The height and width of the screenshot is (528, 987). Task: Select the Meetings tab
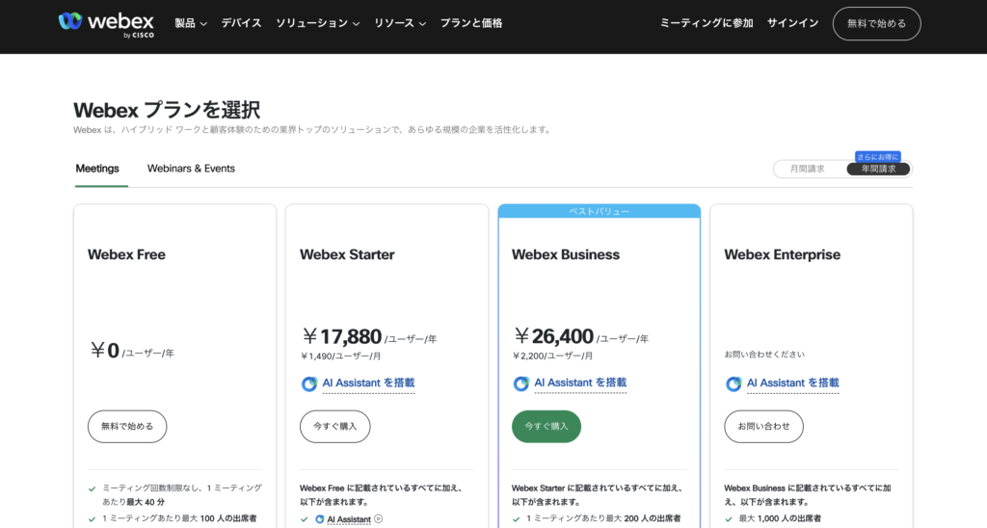pyautogui.click(x=97, y=169)
